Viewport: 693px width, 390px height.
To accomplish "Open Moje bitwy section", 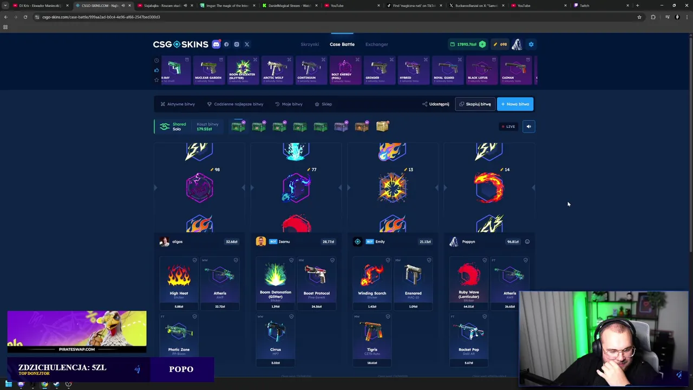I will pyautogui.click(x=289, y=104).
